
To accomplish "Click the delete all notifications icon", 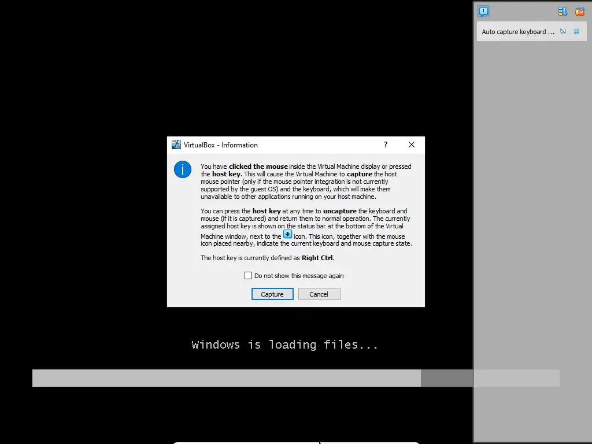I will tap(579, 12).
